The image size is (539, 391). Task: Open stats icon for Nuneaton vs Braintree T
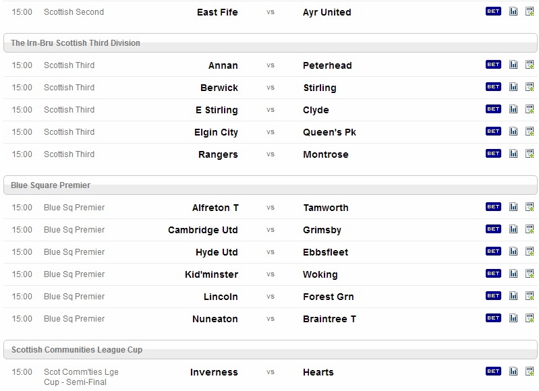513,318
